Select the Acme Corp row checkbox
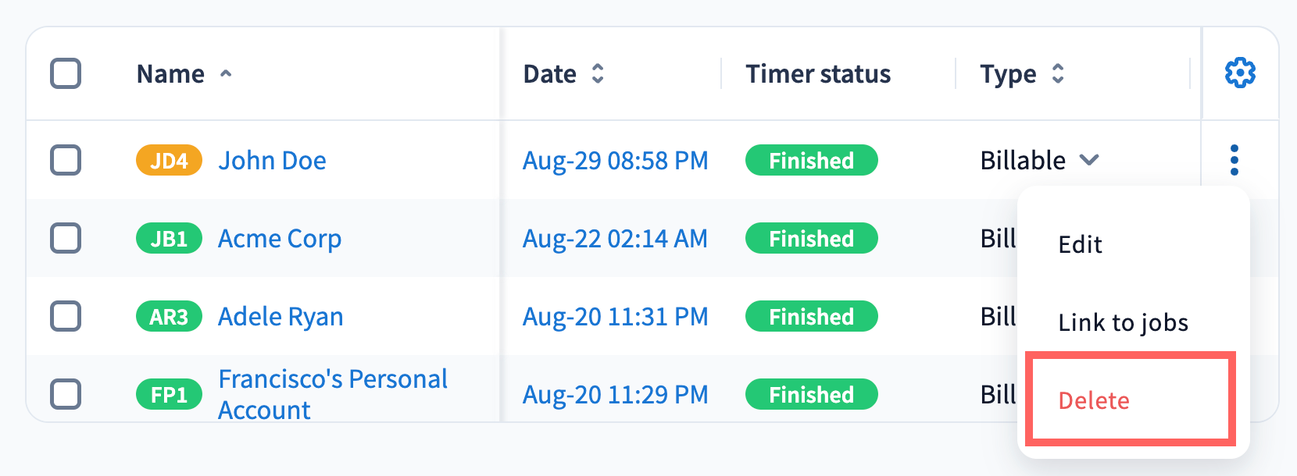Viewport: 1297px width, 476px height. 66,238
